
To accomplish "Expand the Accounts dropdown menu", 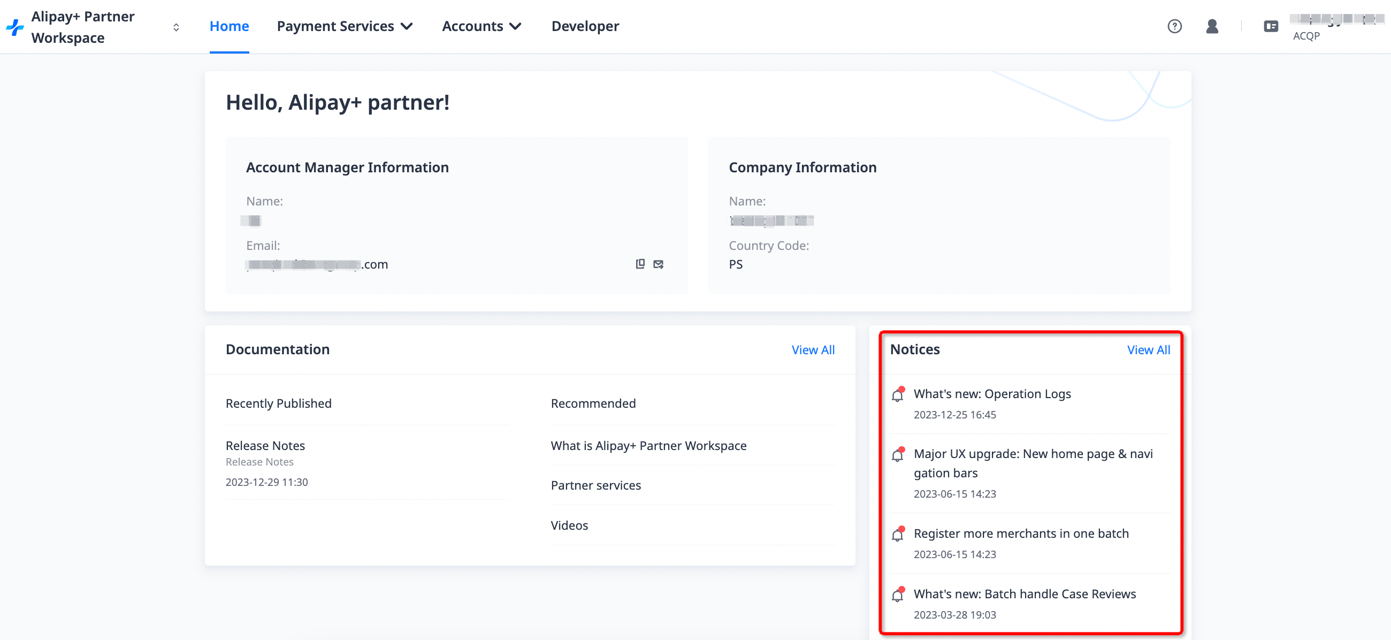I will point(481,26).
